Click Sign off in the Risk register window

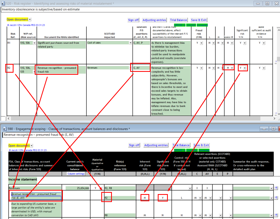133,20
